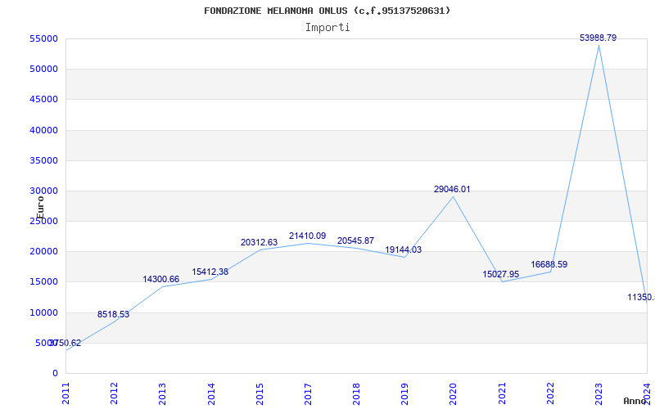
Task: Click the y-axis value 45000
Action: 44,100
